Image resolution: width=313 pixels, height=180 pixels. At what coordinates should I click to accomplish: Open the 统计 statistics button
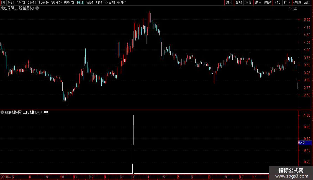(x=258, y=2)
